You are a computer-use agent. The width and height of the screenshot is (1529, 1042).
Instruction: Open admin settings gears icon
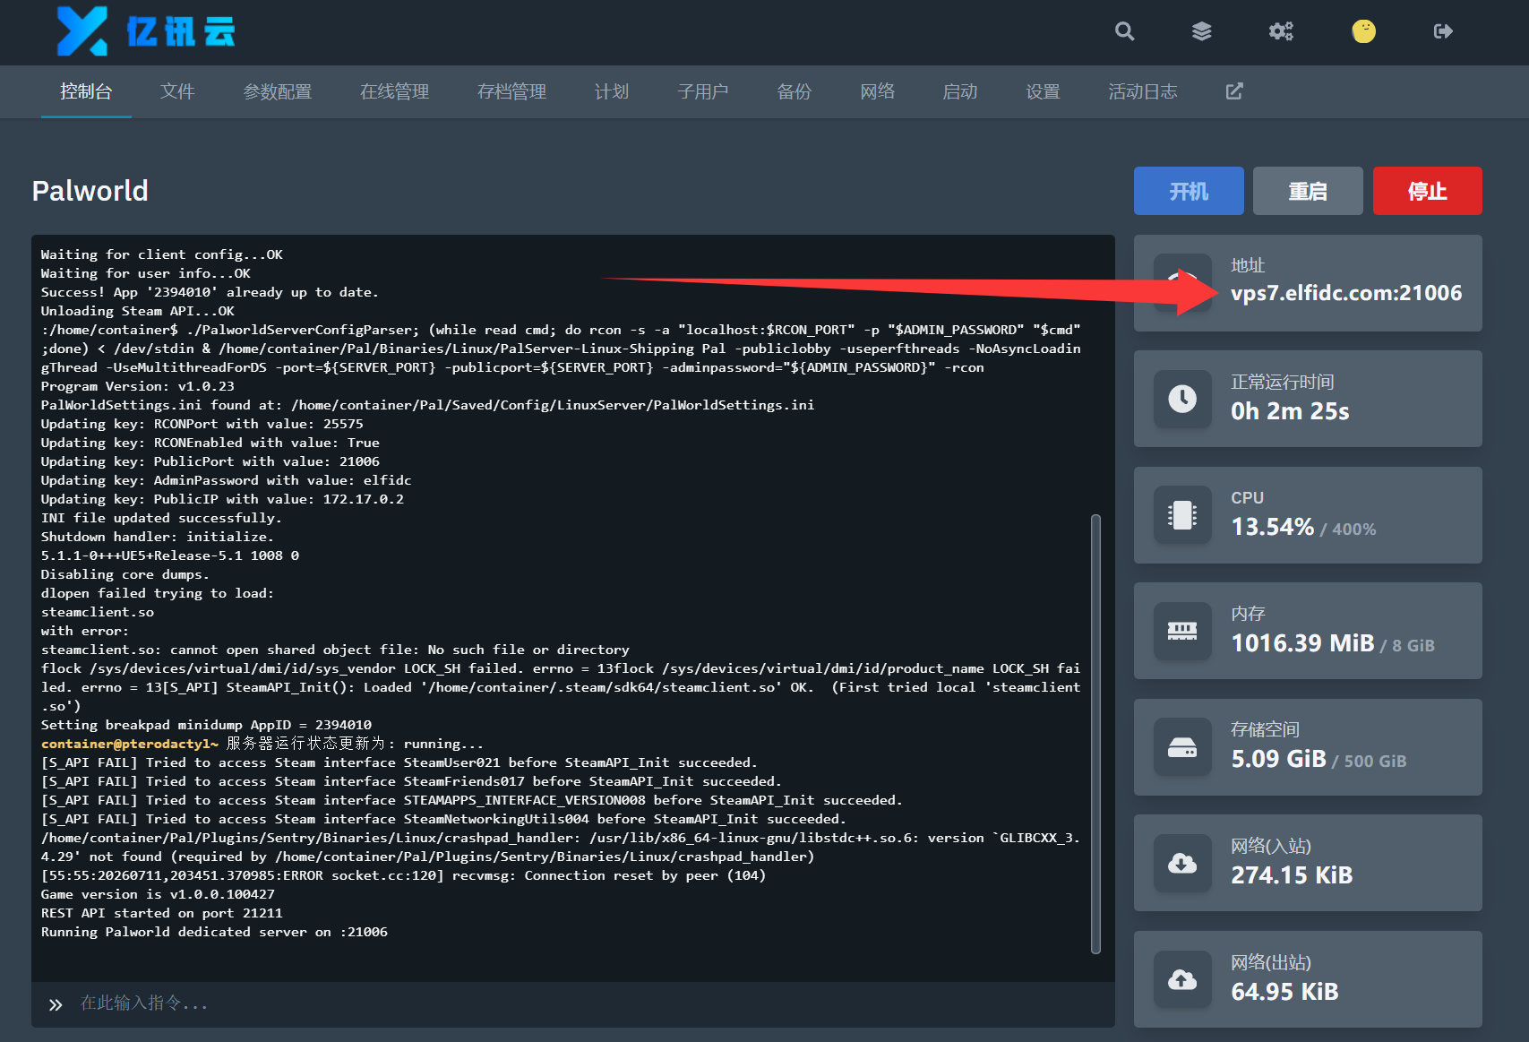click(x=1281, y=32)
